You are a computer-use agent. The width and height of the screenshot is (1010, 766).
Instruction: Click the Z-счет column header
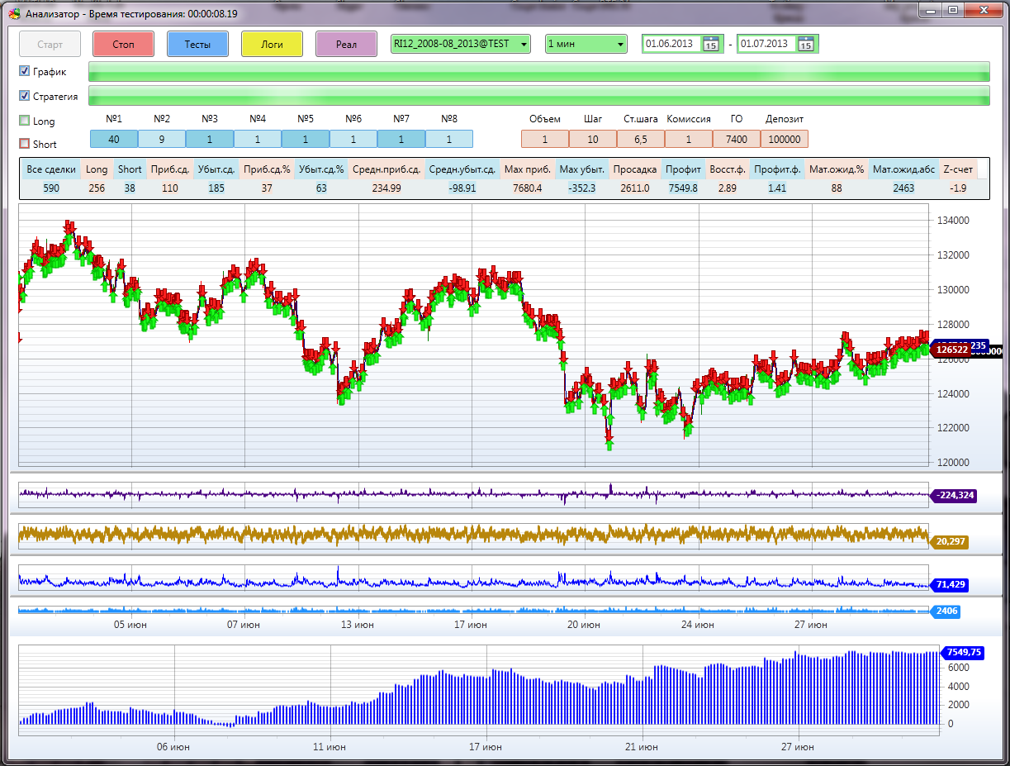pos(958,169)
